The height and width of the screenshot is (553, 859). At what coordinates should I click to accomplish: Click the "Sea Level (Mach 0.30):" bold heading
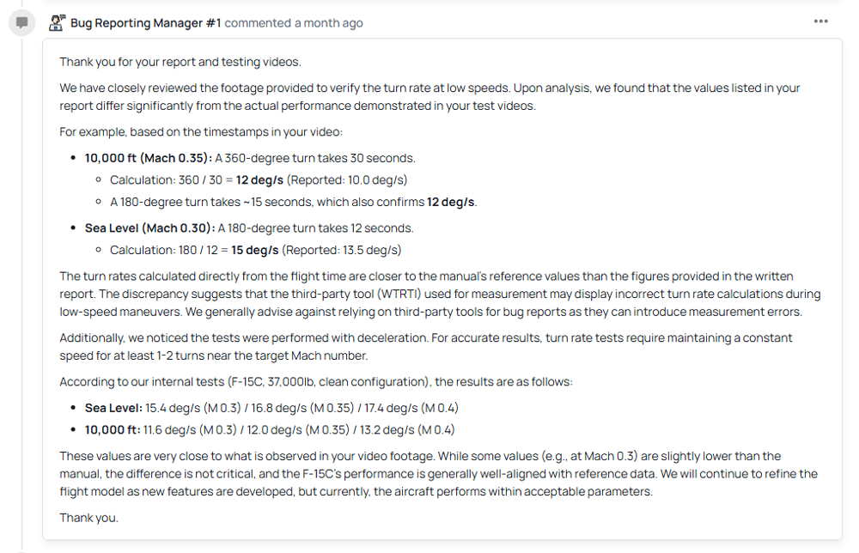tap(149, 228)
